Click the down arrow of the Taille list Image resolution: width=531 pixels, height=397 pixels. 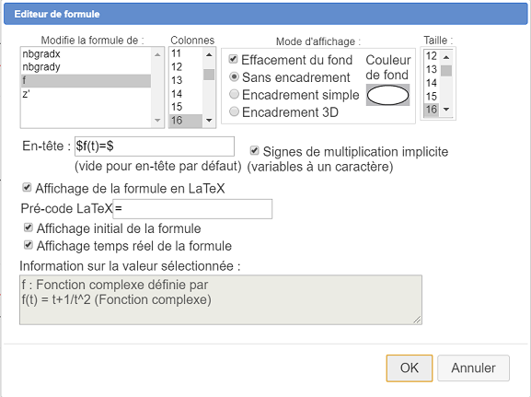coord(446,110)
